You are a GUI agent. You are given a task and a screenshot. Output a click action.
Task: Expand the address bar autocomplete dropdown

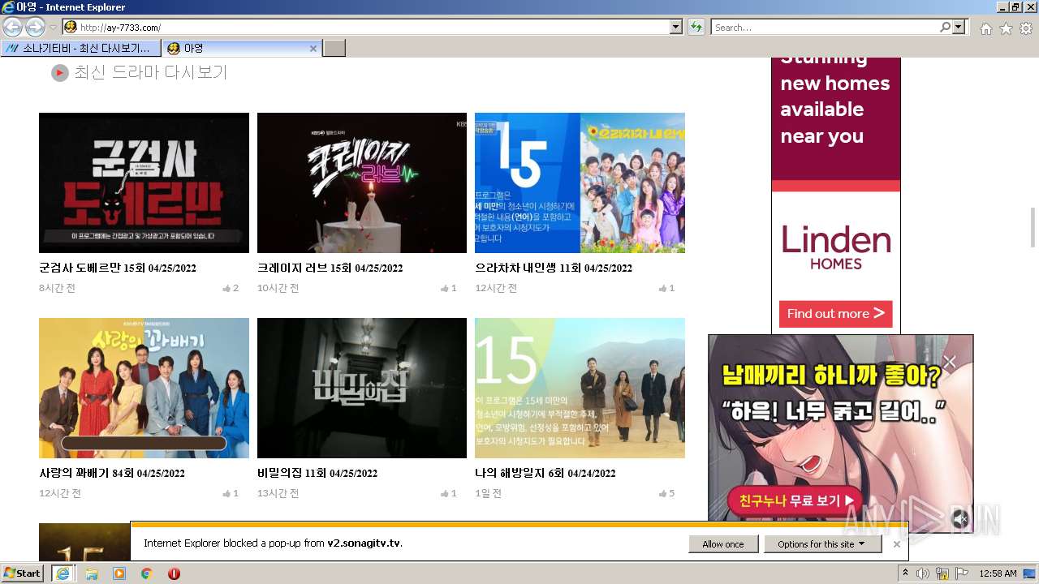[676, 28]
